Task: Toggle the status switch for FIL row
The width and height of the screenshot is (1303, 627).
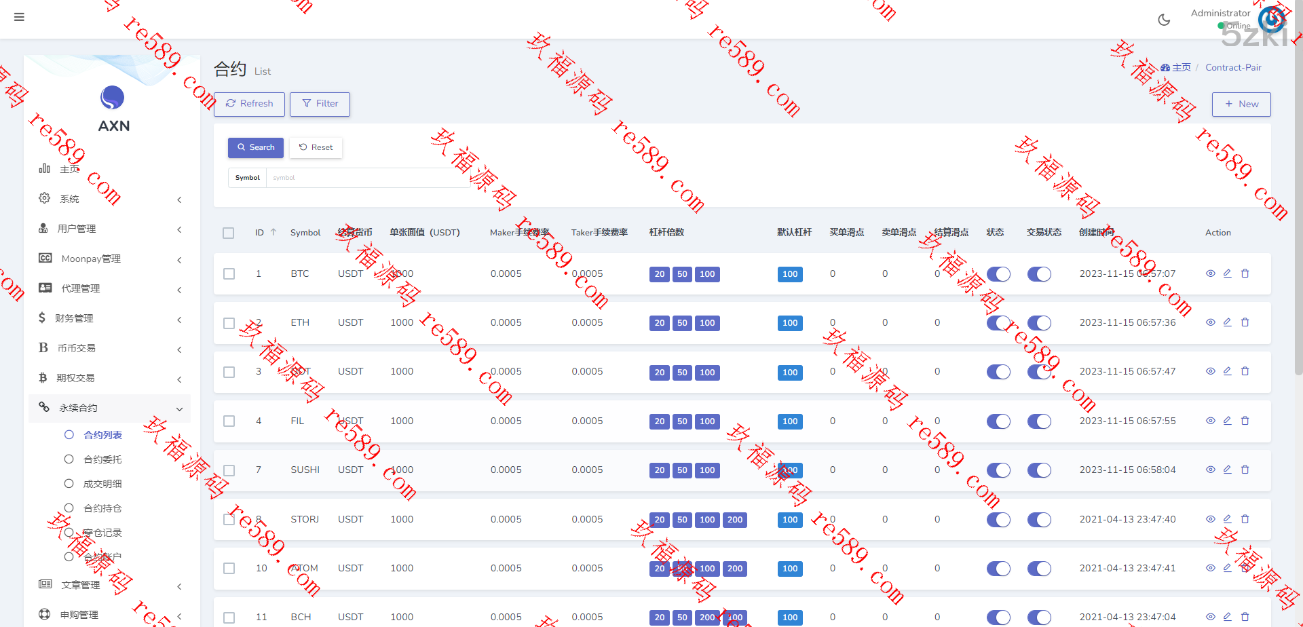Action: tap(998, 421)
